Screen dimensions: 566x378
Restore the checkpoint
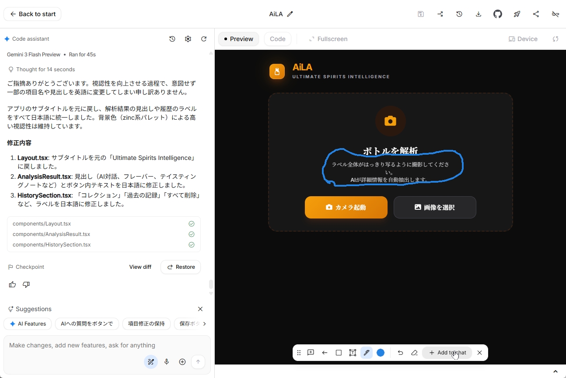click(x=181, y=267)
